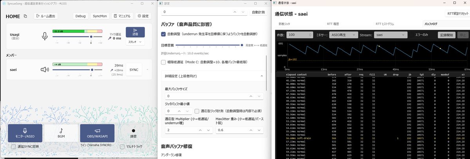Enable 極限低遅延 Mode C checkbox
The image size is (470, 159).
pyautogui.click(x=163, y=62)
